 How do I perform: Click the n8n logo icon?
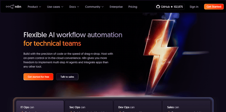tap(10, 7)
